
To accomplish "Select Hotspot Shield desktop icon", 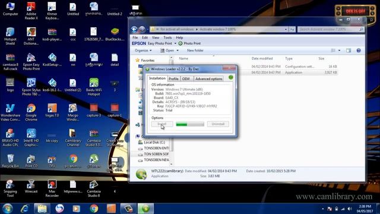I will tap(10, 36).
